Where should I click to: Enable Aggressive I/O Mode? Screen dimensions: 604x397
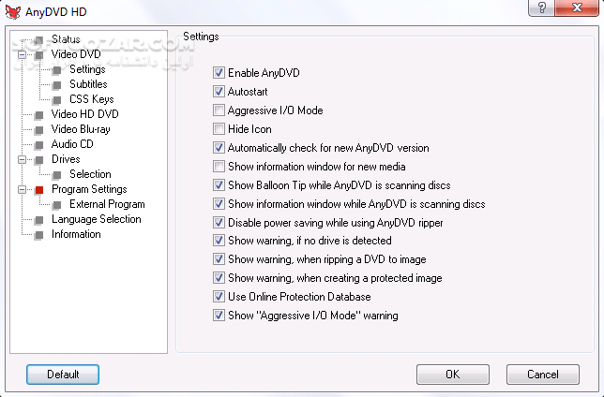coord(219,110)
